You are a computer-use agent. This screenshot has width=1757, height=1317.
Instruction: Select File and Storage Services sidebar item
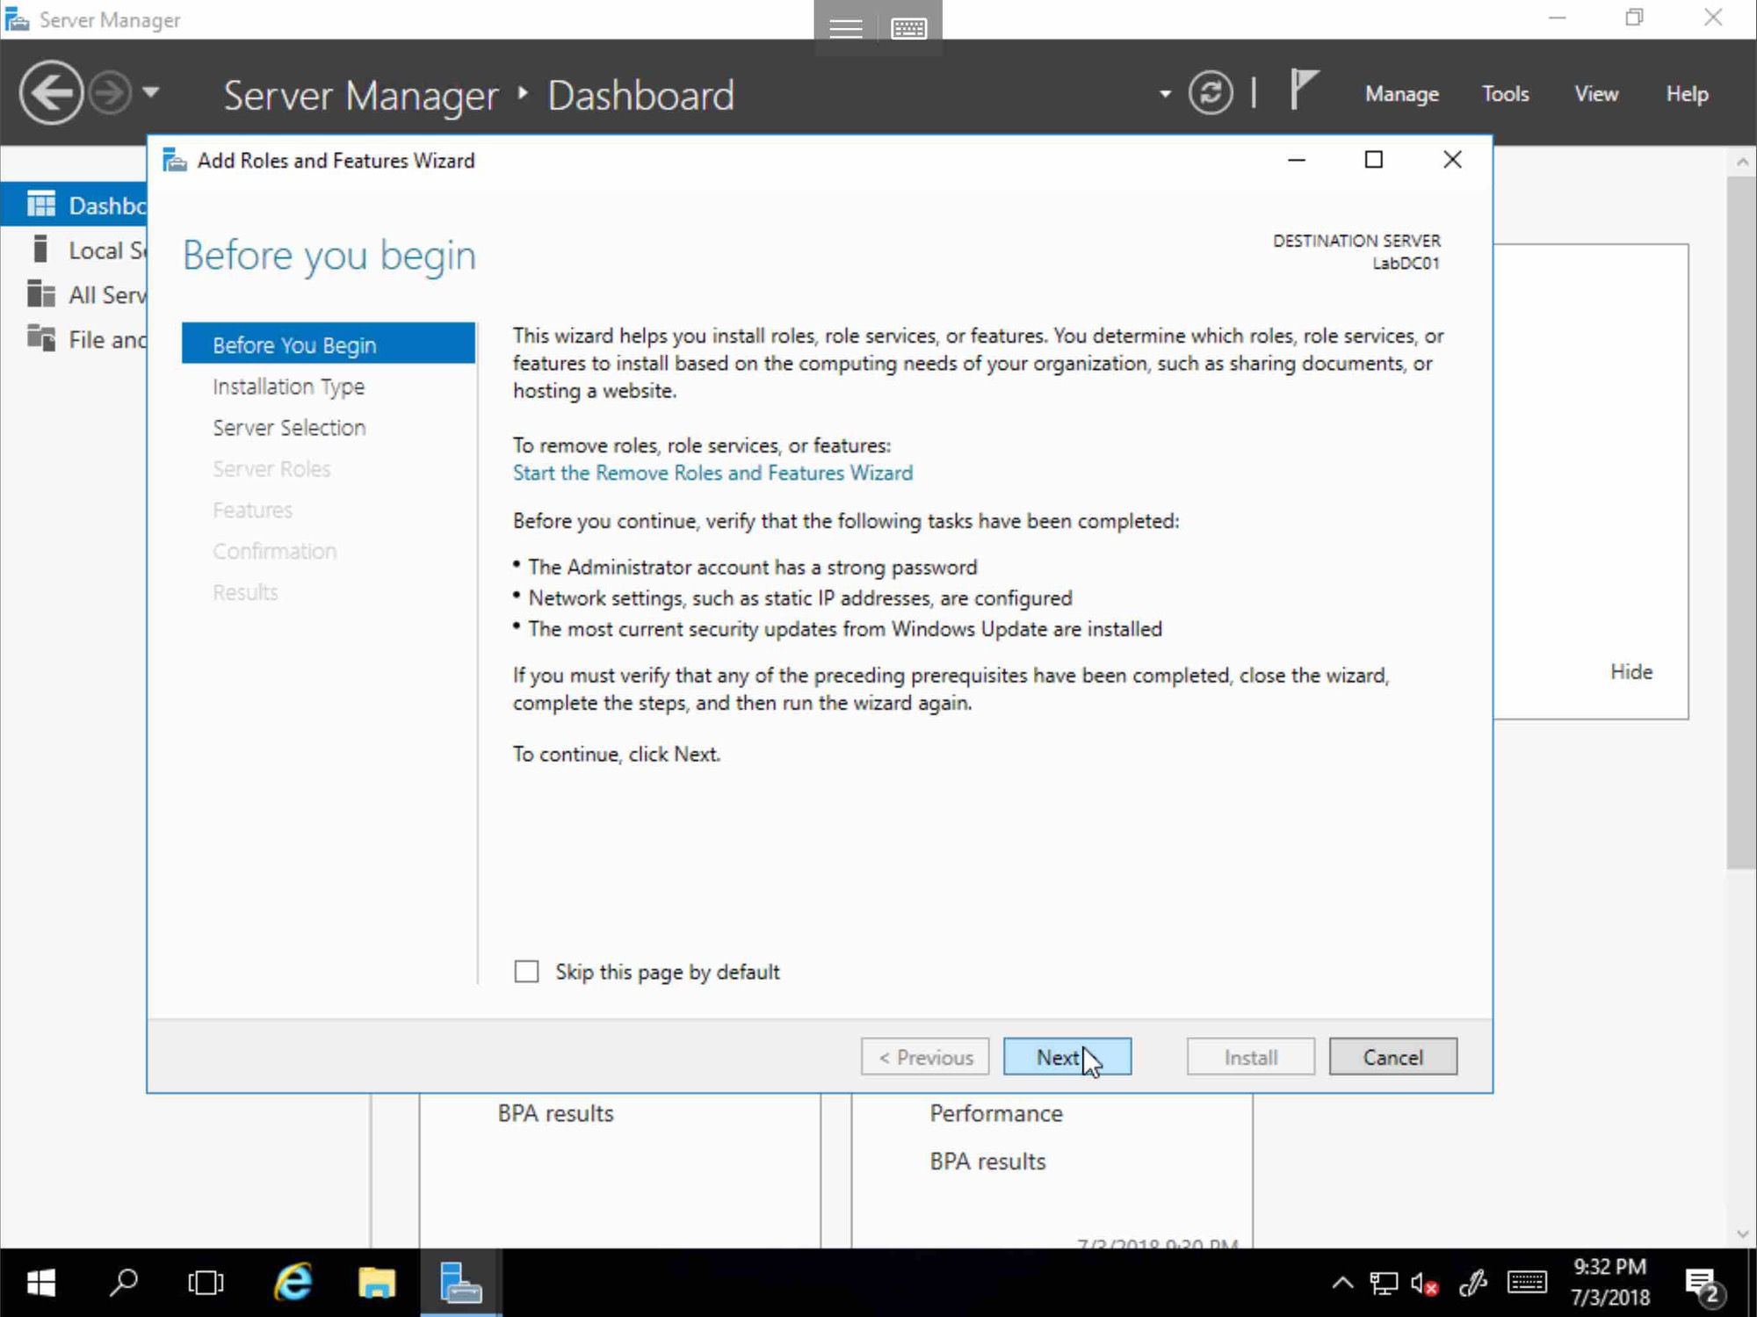point(74,339)
